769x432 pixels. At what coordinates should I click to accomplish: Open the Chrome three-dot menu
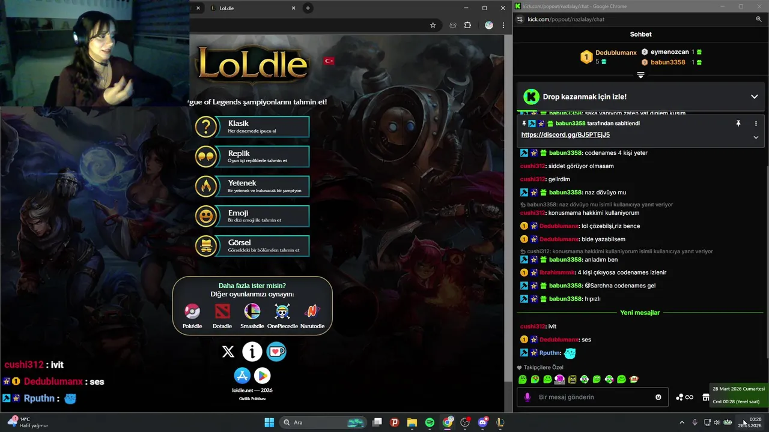(x=503, y=25)
